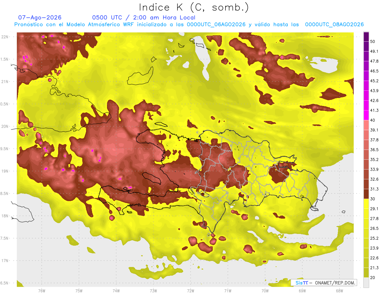Click "0000UTC_06AGO2026" in the forecast description line
Screen dimensions: 381x295
coord(216,25)
